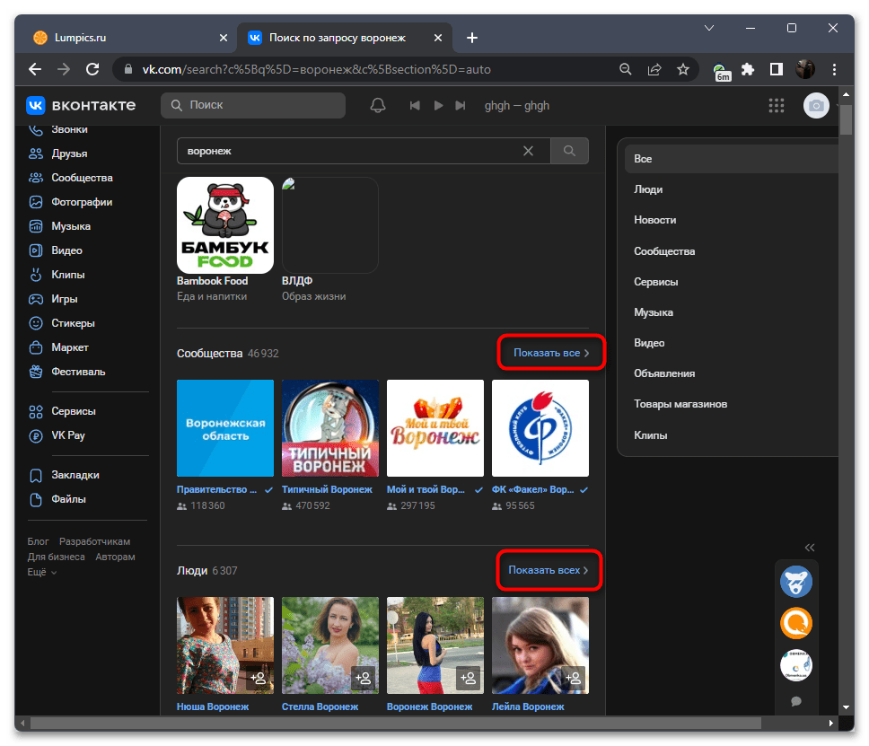869x746 pixels.
Task: Open the Авторам footer link
Action: click(115, 557)
